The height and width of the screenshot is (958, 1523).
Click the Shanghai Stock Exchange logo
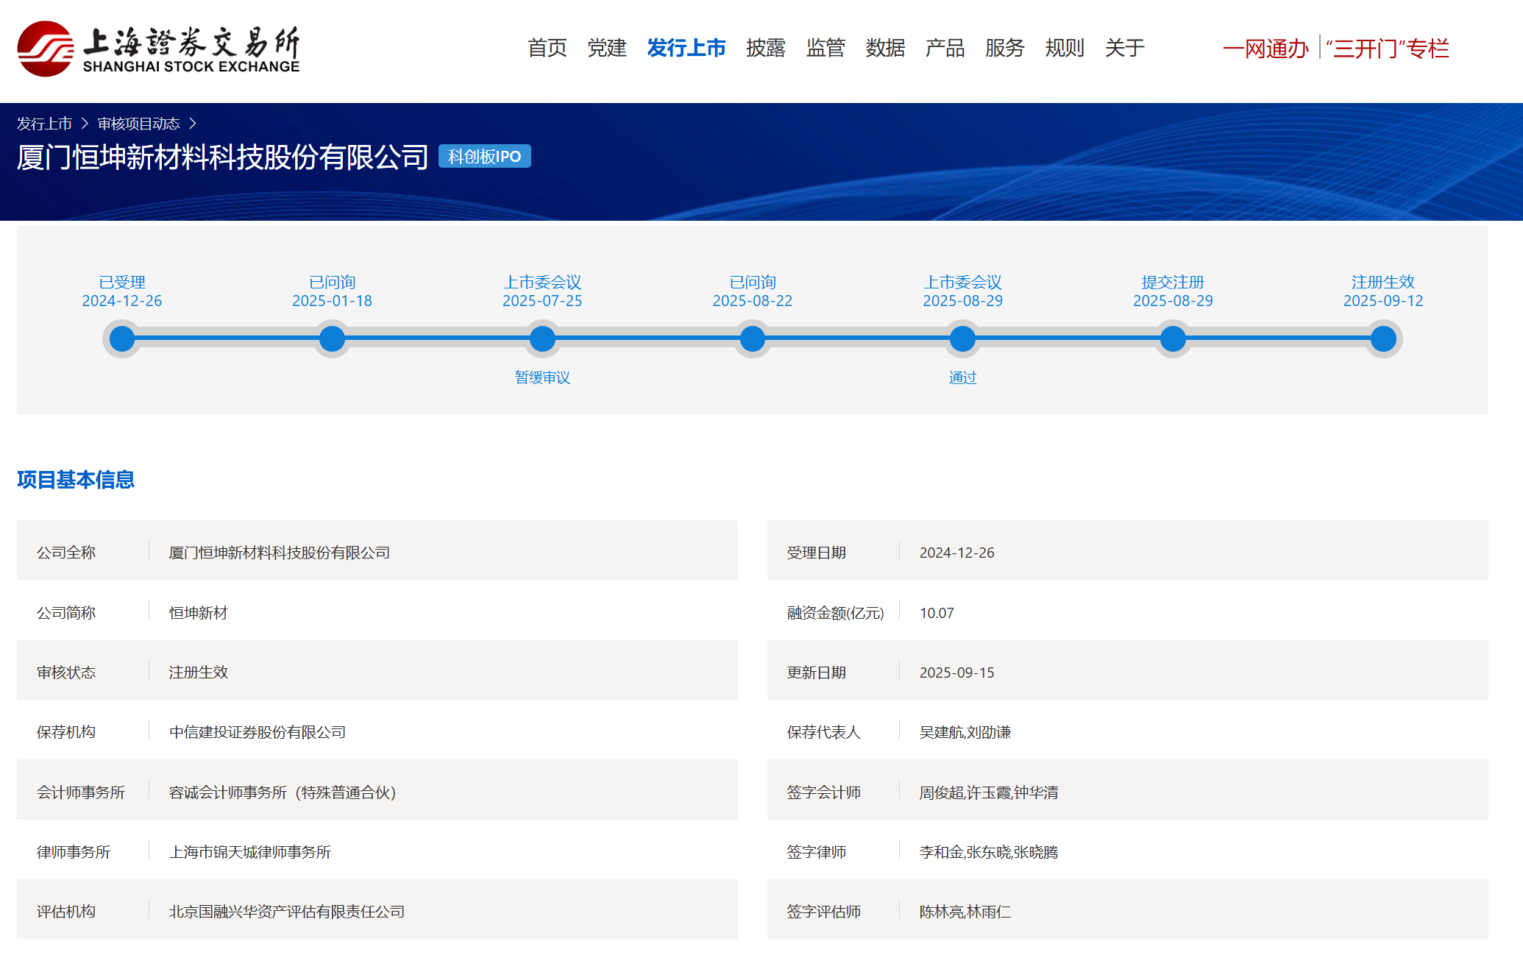click(x=158, y=49)
